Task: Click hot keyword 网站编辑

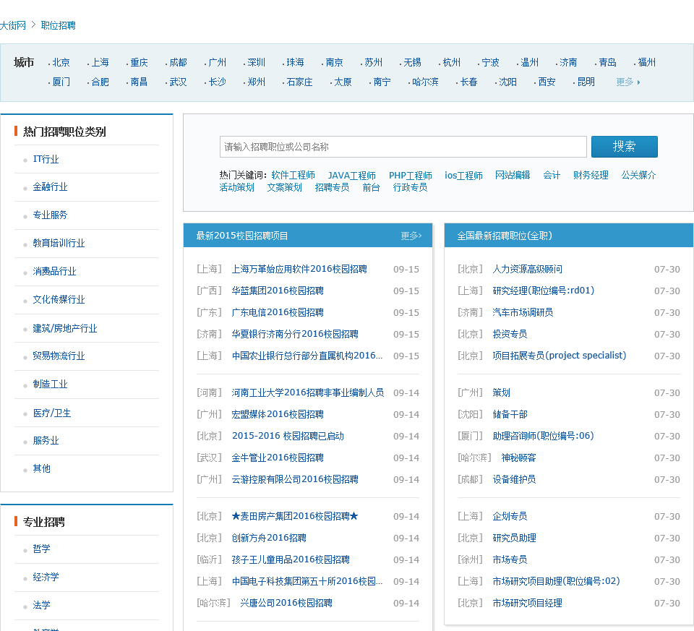Action: tap(512, 176)
